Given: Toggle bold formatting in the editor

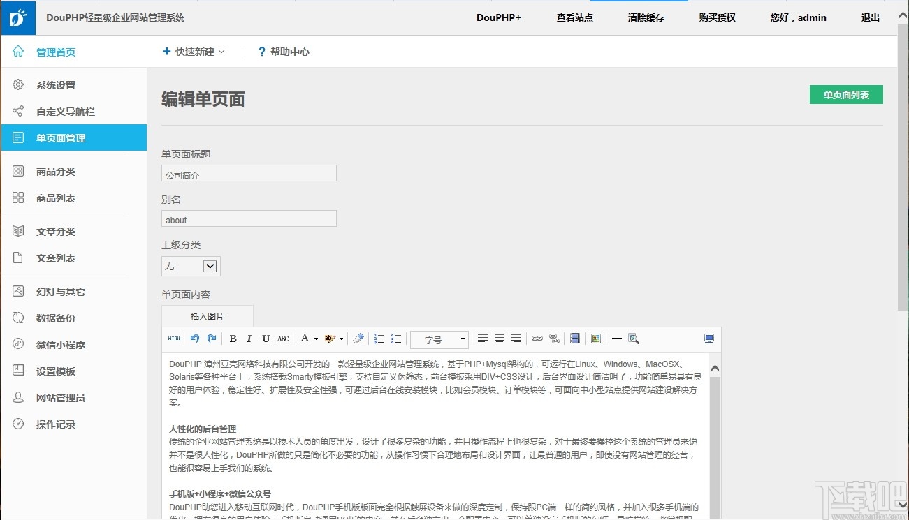Looking at the screenshot, I should tap(233, 339).
